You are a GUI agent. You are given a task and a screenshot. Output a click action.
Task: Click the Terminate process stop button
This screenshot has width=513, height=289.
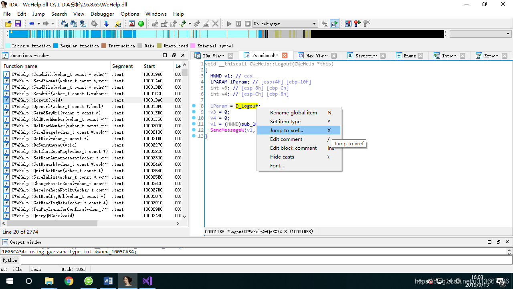coord(248,24)
